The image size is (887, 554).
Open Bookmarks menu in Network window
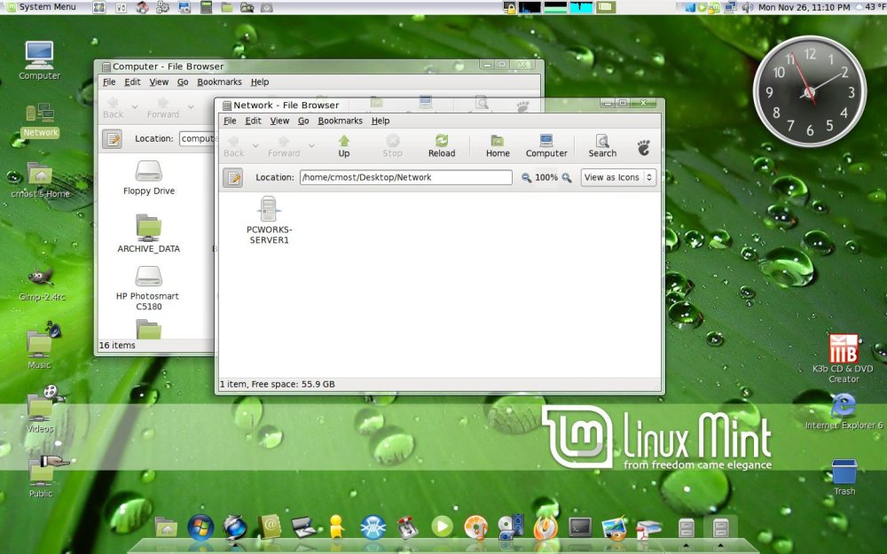point(340,121)
